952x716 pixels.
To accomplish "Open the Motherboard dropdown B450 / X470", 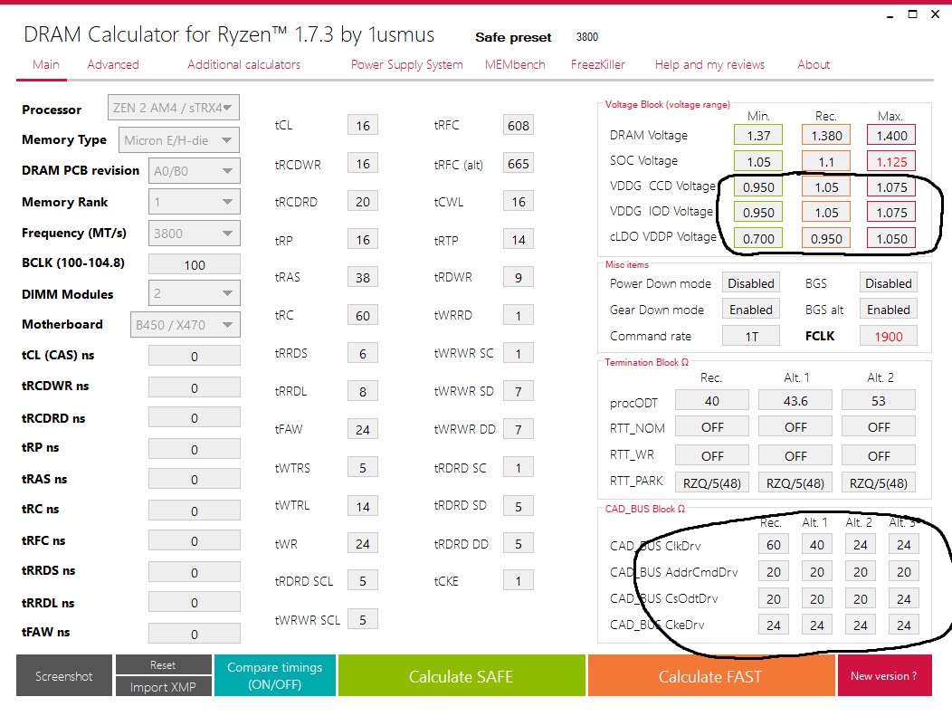I will [x=185, y=324].
